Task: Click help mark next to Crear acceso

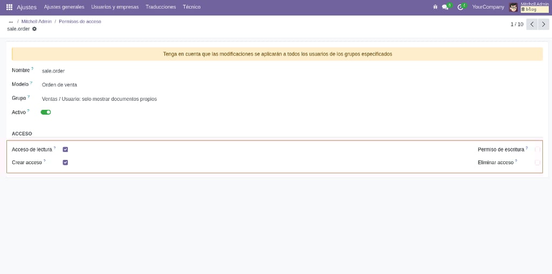Action: point(44,161)
